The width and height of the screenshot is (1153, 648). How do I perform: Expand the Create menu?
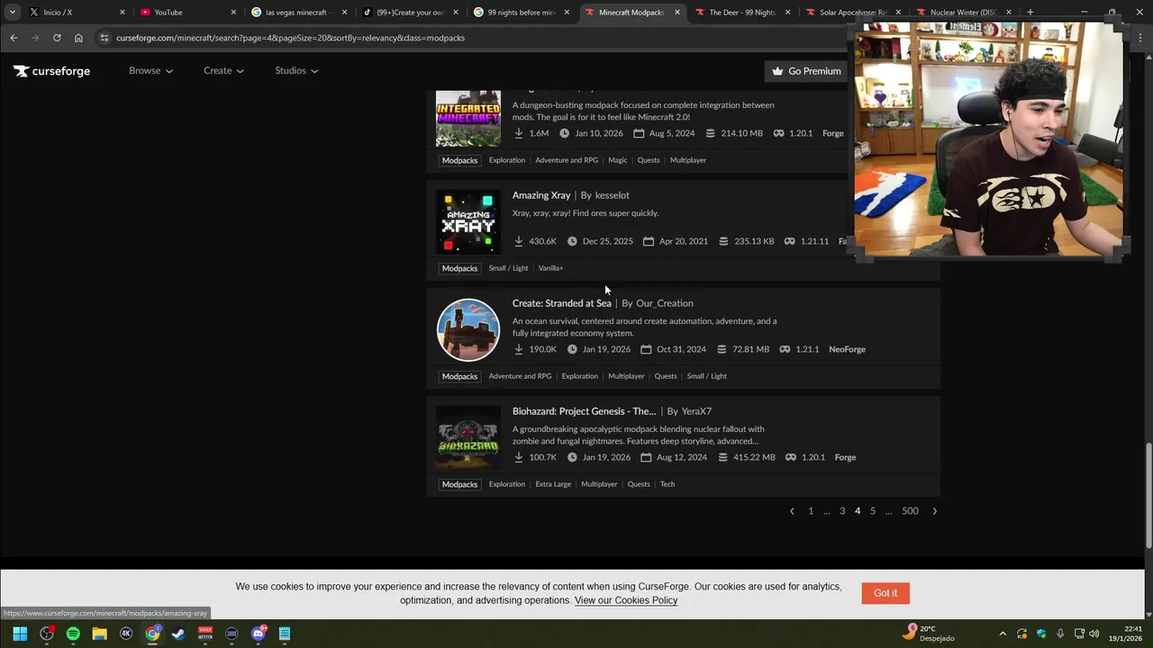tap(223, 71)
